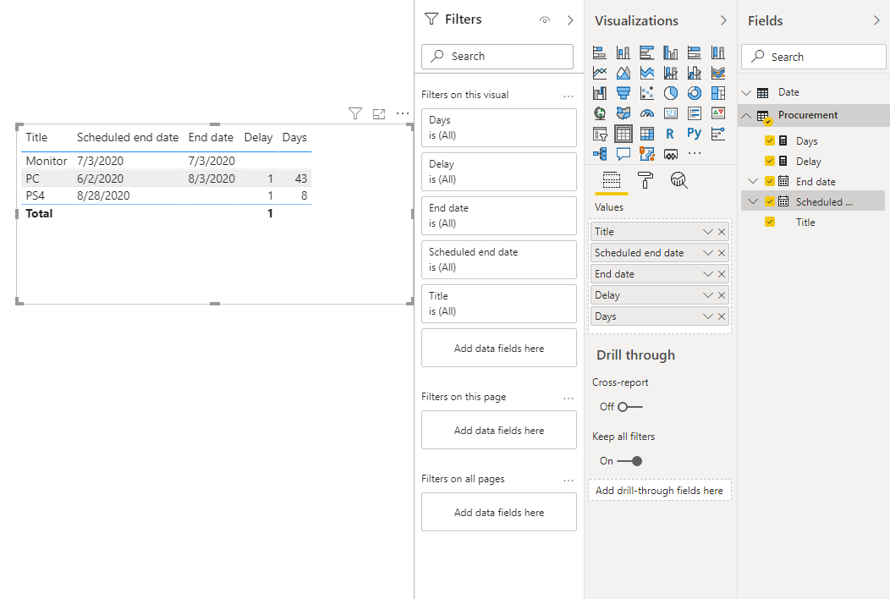Collapse the Fields pane
Screen dimensions: 890x599
tap(876, 20)
